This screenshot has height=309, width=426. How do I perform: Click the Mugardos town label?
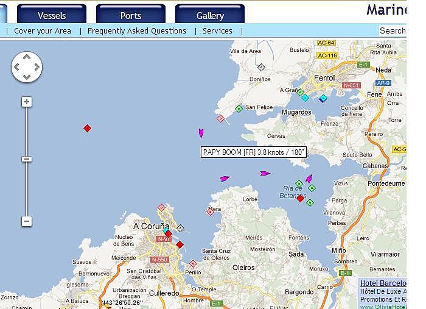tap(296, 112)
